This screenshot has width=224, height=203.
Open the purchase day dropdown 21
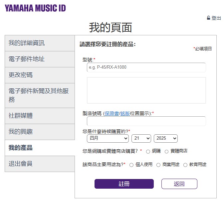tap(141, 138)
